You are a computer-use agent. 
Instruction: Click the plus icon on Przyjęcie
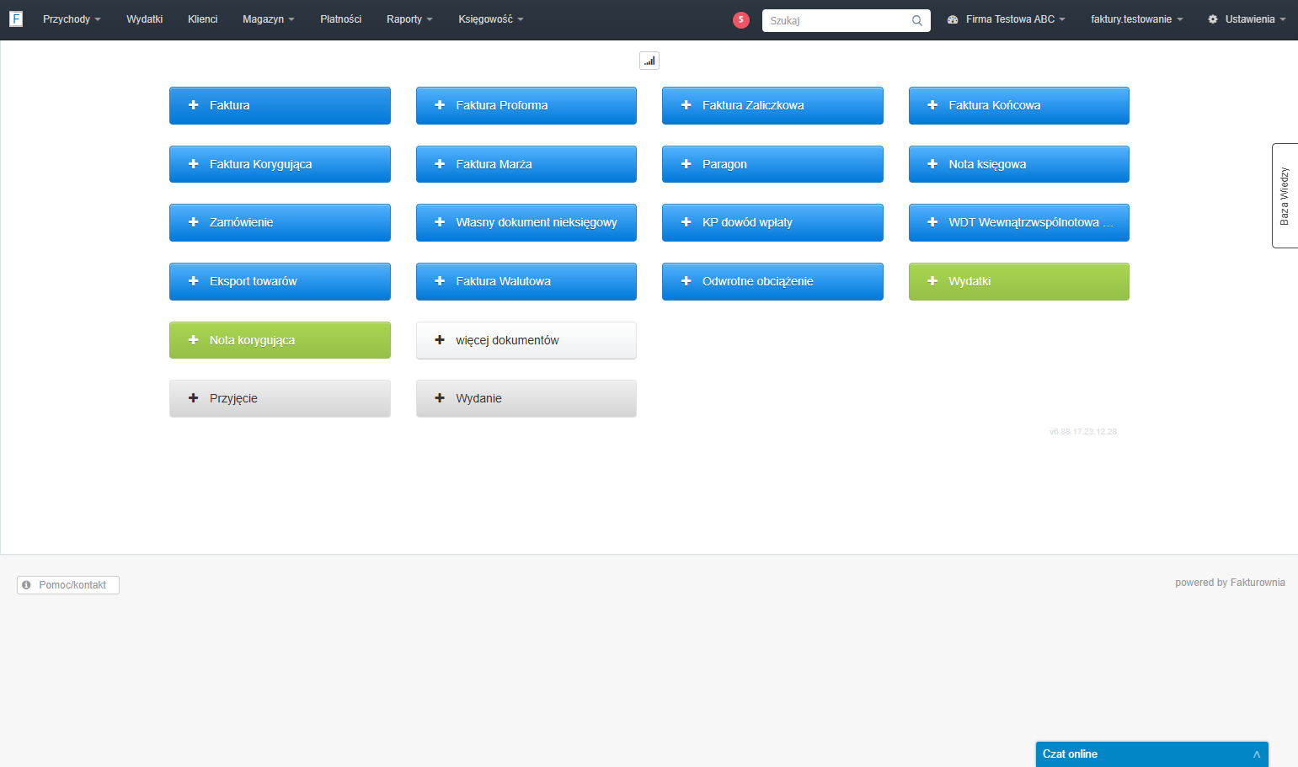tap(193, 398)
